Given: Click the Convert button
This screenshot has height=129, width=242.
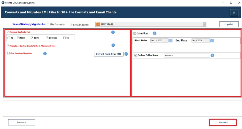Looking at the screenshot, I should 223,122.
